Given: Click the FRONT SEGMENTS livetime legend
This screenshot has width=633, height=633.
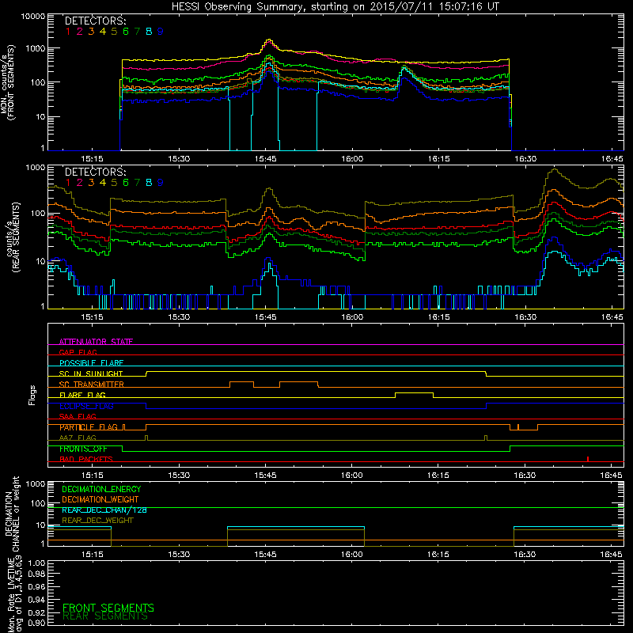Looking at the screenshot, I should point(108,608).
